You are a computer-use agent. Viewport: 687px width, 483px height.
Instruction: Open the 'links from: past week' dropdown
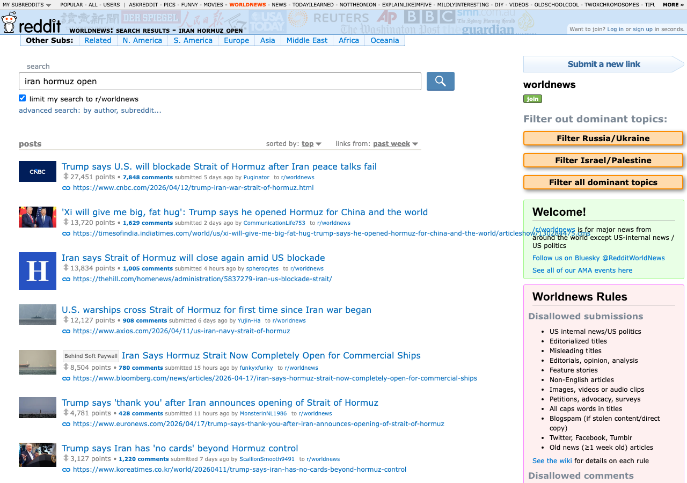(396, 144)
